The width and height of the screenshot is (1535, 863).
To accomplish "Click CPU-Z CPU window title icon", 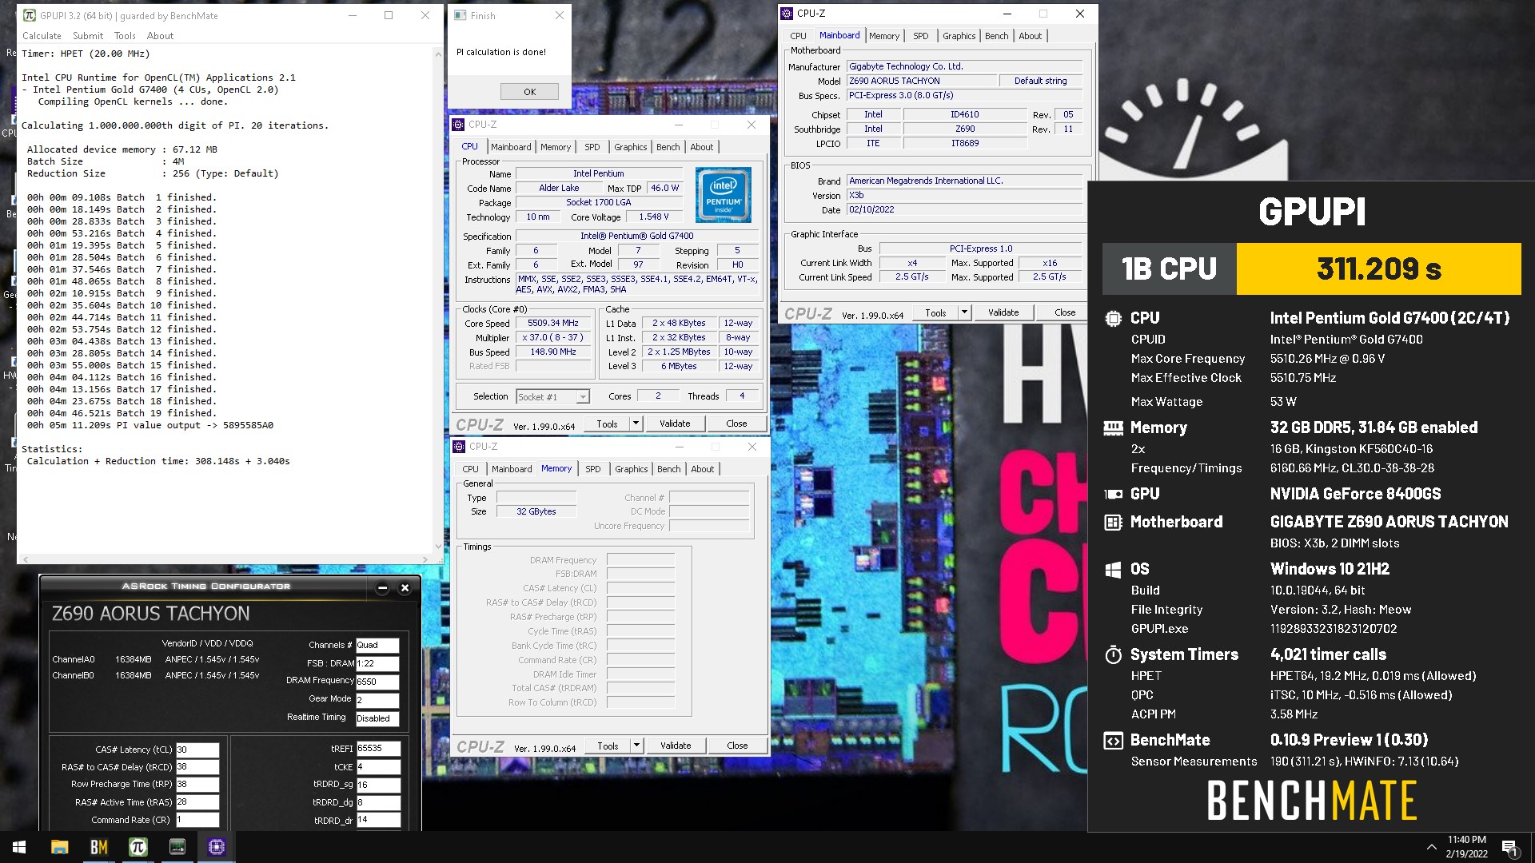I will click(x=458, y=125).
